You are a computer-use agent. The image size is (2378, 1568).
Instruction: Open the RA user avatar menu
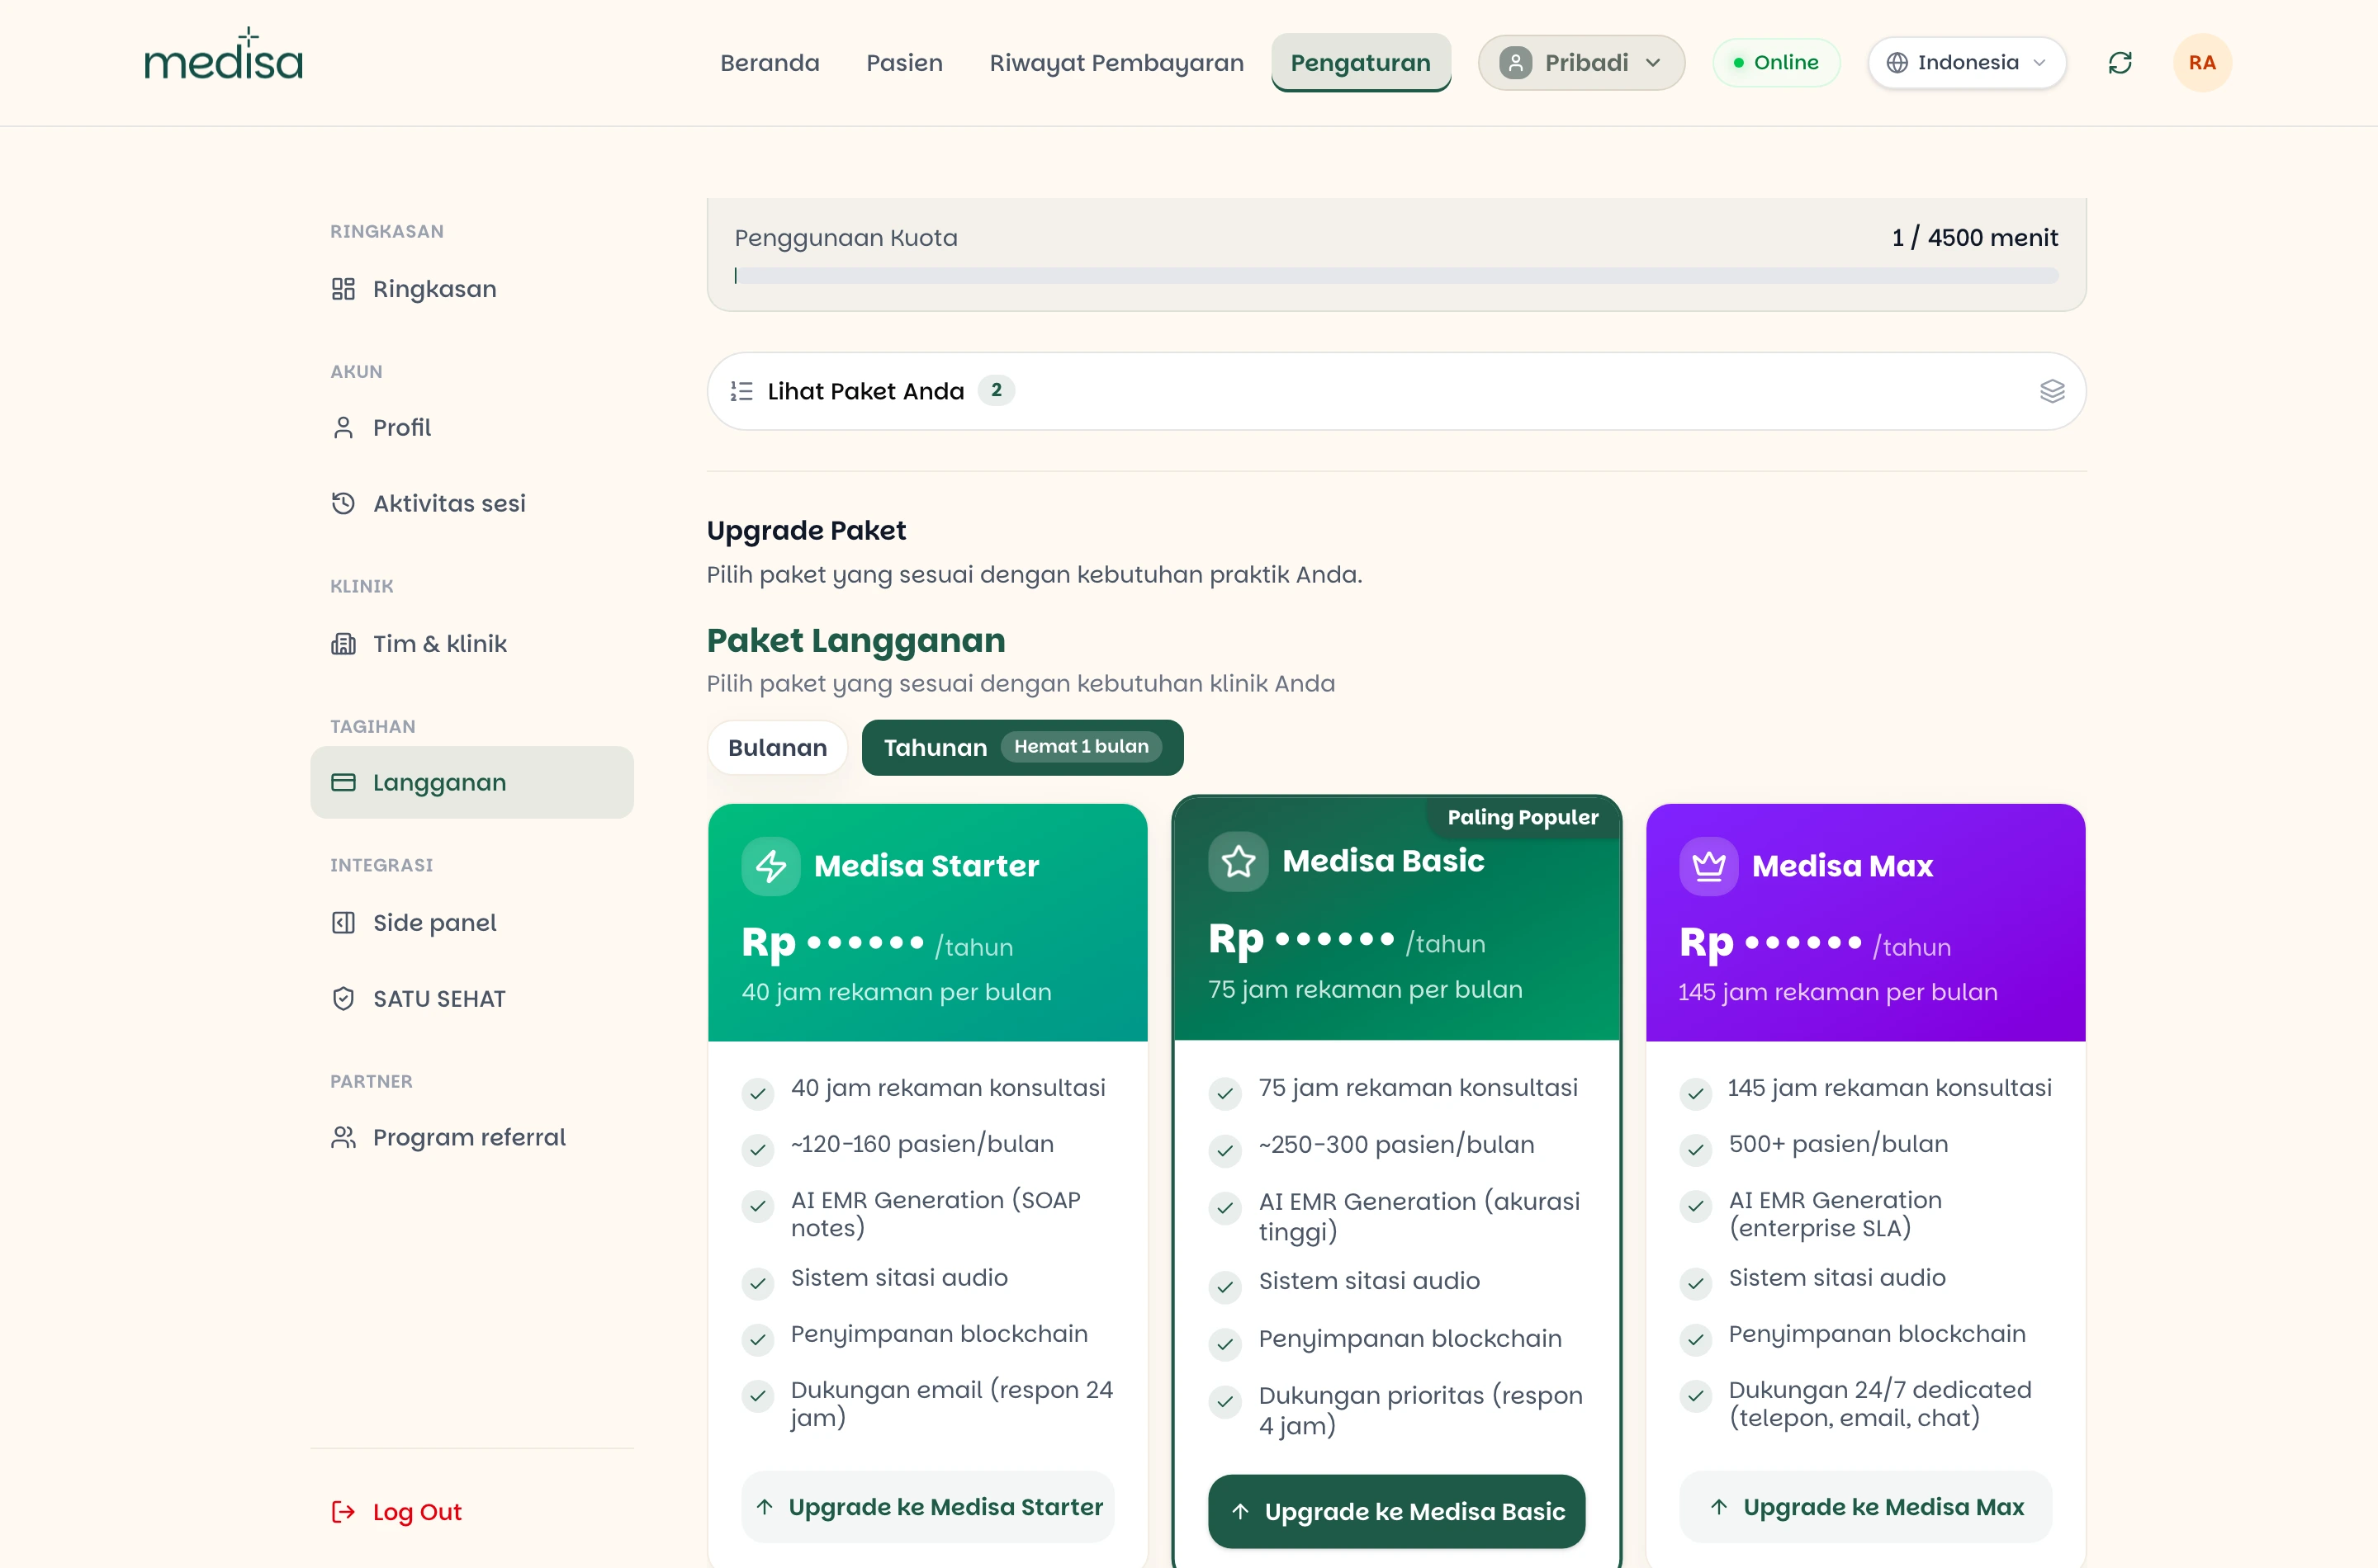click(x=2202, y=63)
